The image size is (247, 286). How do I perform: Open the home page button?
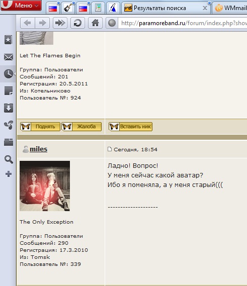point(95,23)
